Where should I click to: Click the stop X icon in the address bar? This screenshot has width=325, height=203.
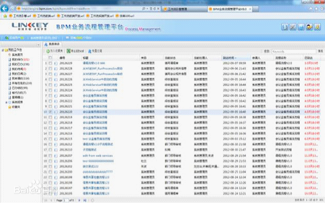[158, 9]
